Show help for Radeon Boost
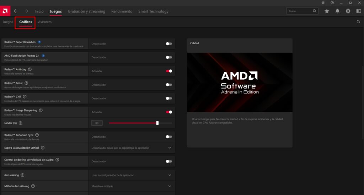Screen dimensions: 364x195 (26, 83)
